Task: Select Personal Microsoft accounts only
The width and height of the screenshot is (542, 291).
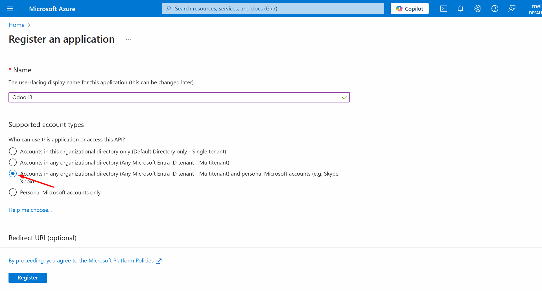Action: (13, 192)
